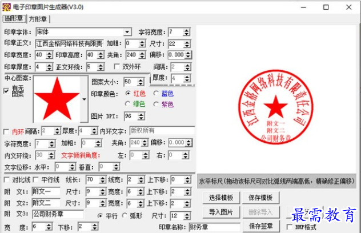Adjust the 印章厚度 spinner arrows
Image resolution: width=361 pixels, height=233 pixels.
pyautogui.click(x=49, y=67)
